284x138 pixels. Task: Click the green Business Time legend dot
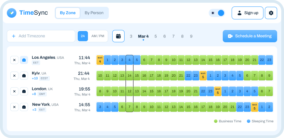[216, 121]
